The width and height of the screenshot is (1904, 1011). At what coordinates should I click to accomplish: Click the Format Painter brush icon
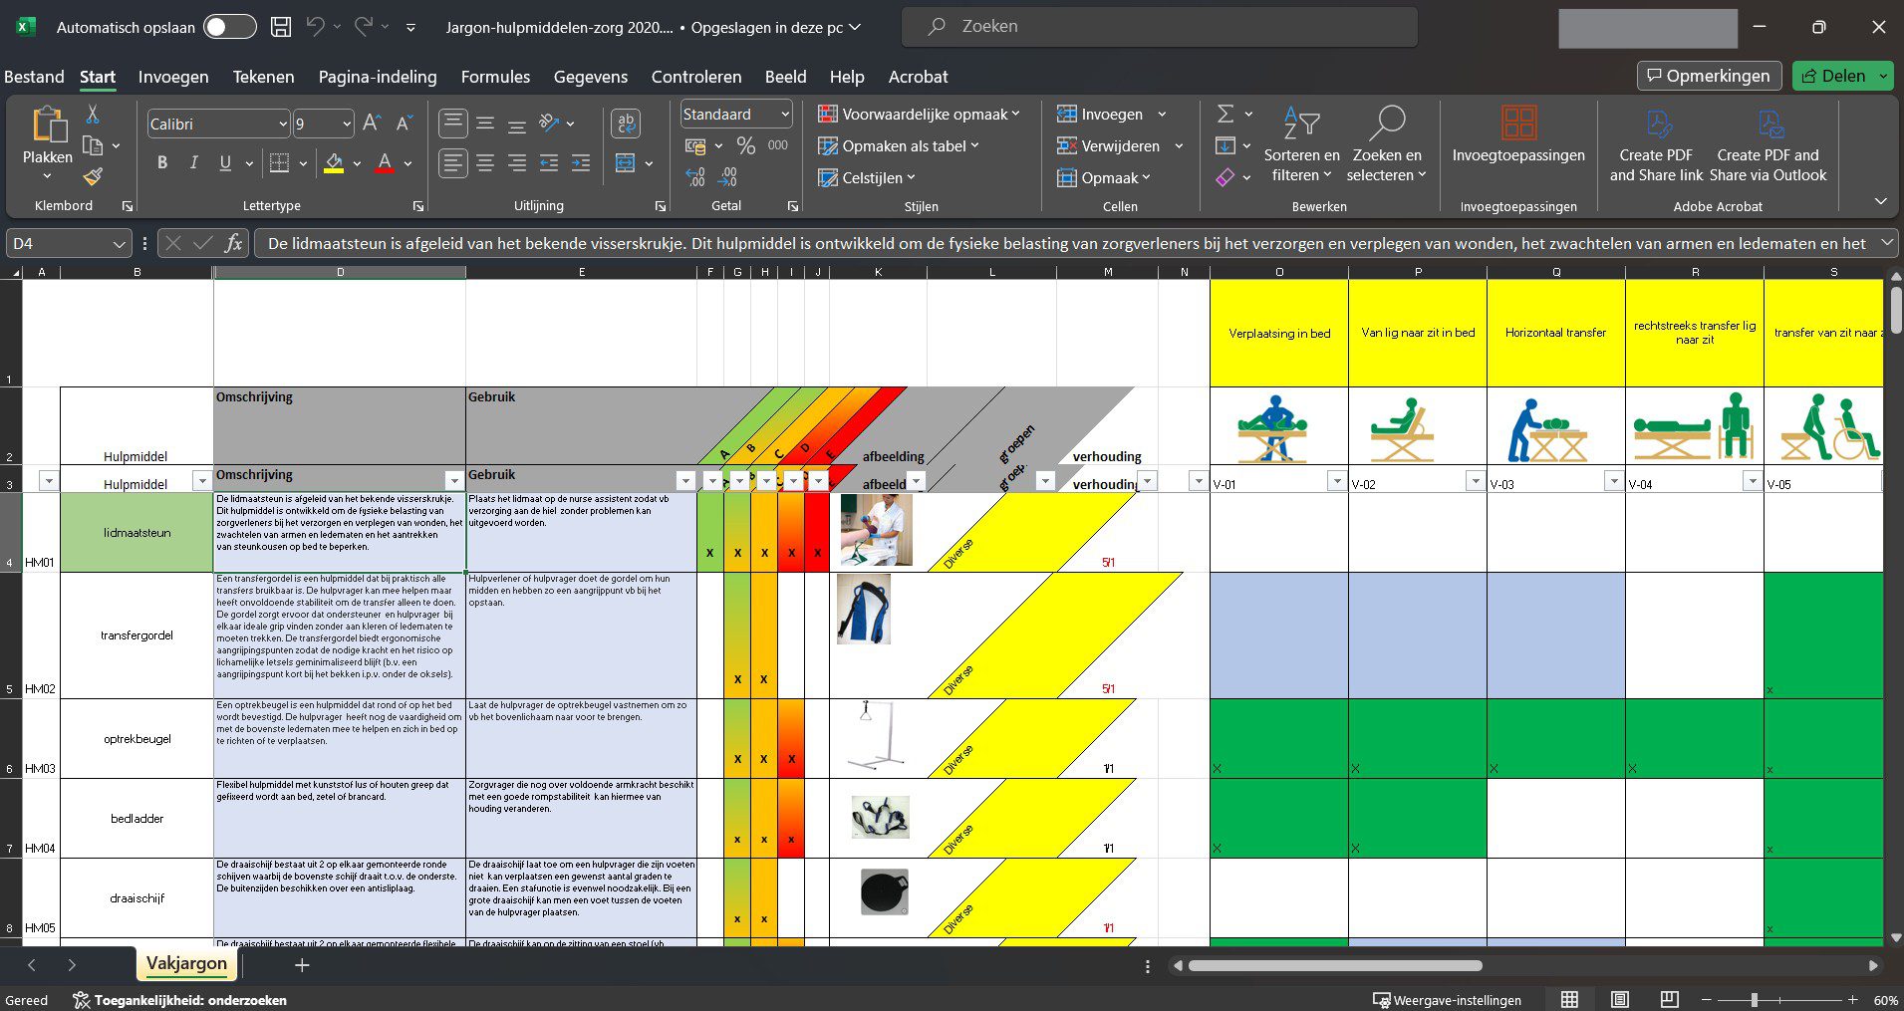(x=93, y=177)
